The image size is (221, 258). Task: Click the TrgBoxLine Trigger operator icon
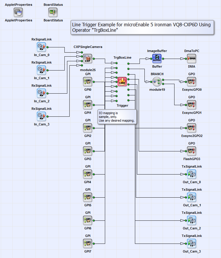pos(122,81)
